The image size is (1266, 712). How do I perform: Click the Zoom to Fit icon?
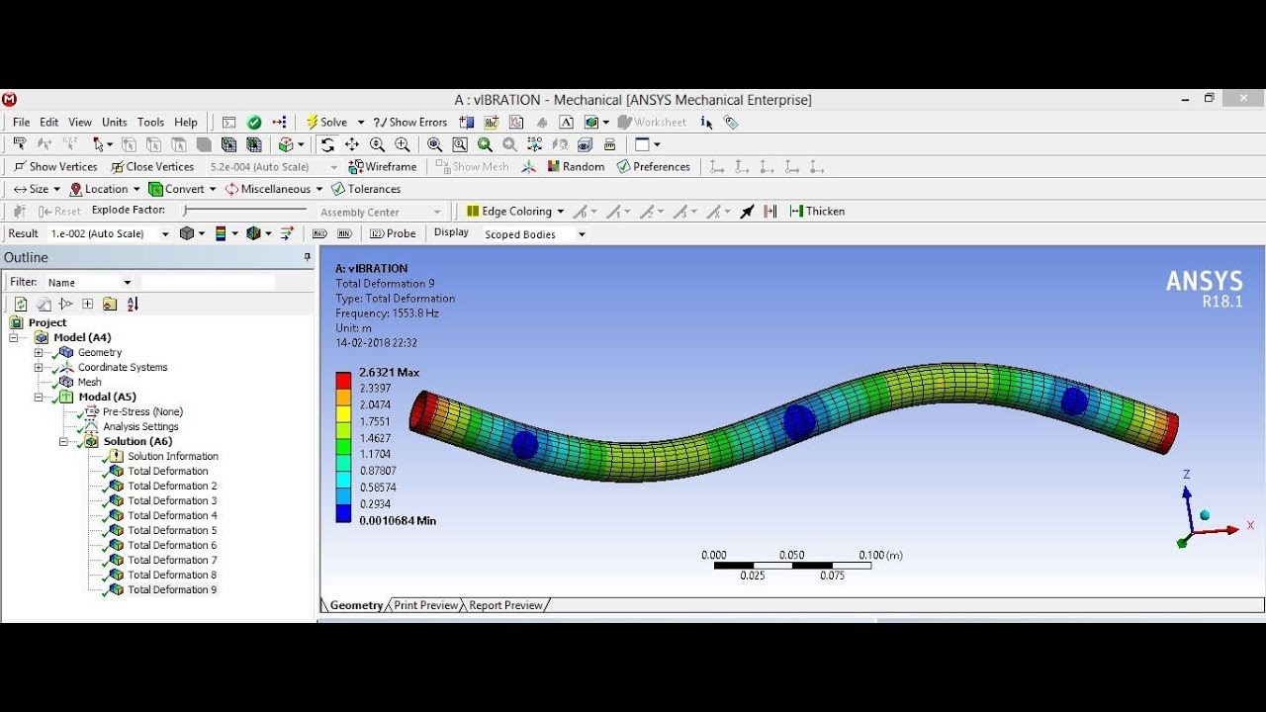(x=434, y=144)
